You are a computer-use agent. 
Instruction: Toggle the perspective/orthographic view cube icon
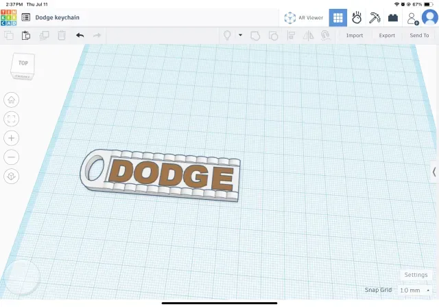click(x=11, y=176)
